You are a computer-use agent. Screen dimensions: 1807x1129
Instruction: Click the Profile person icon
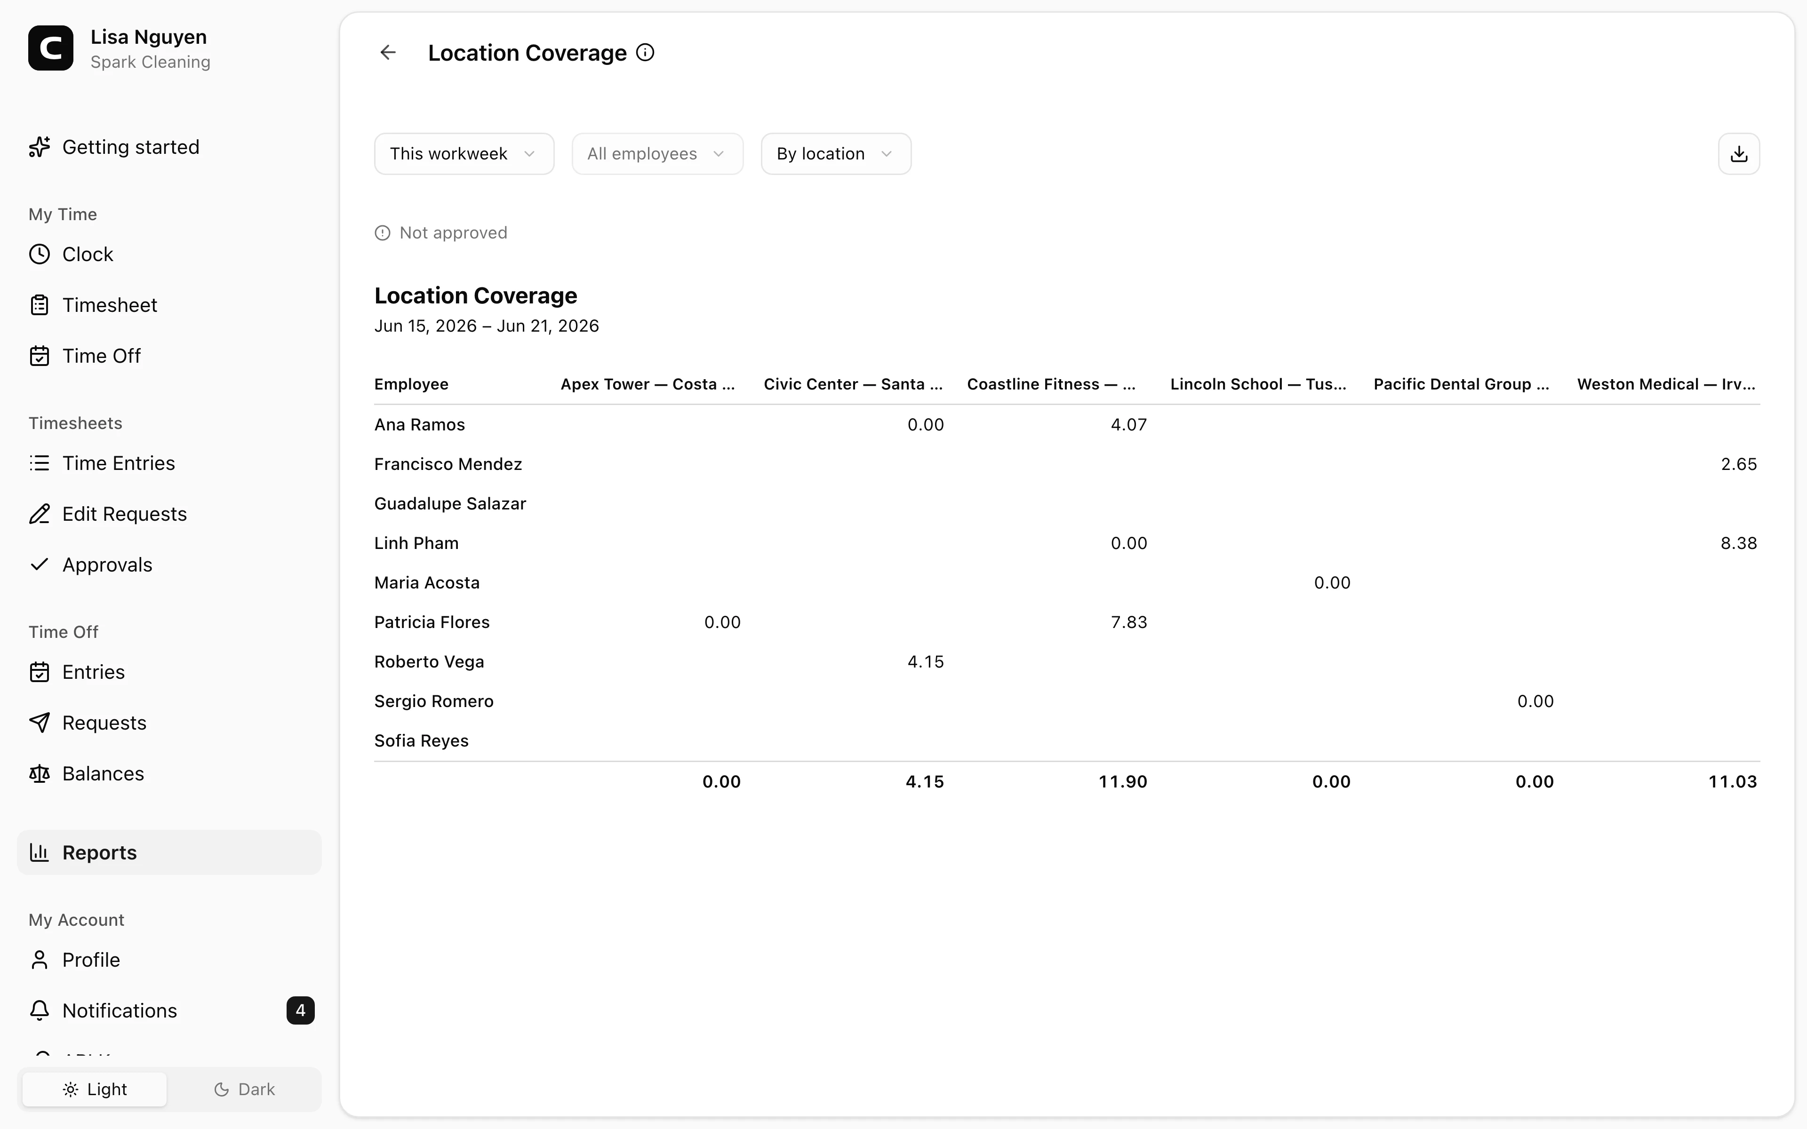(40, 960)
